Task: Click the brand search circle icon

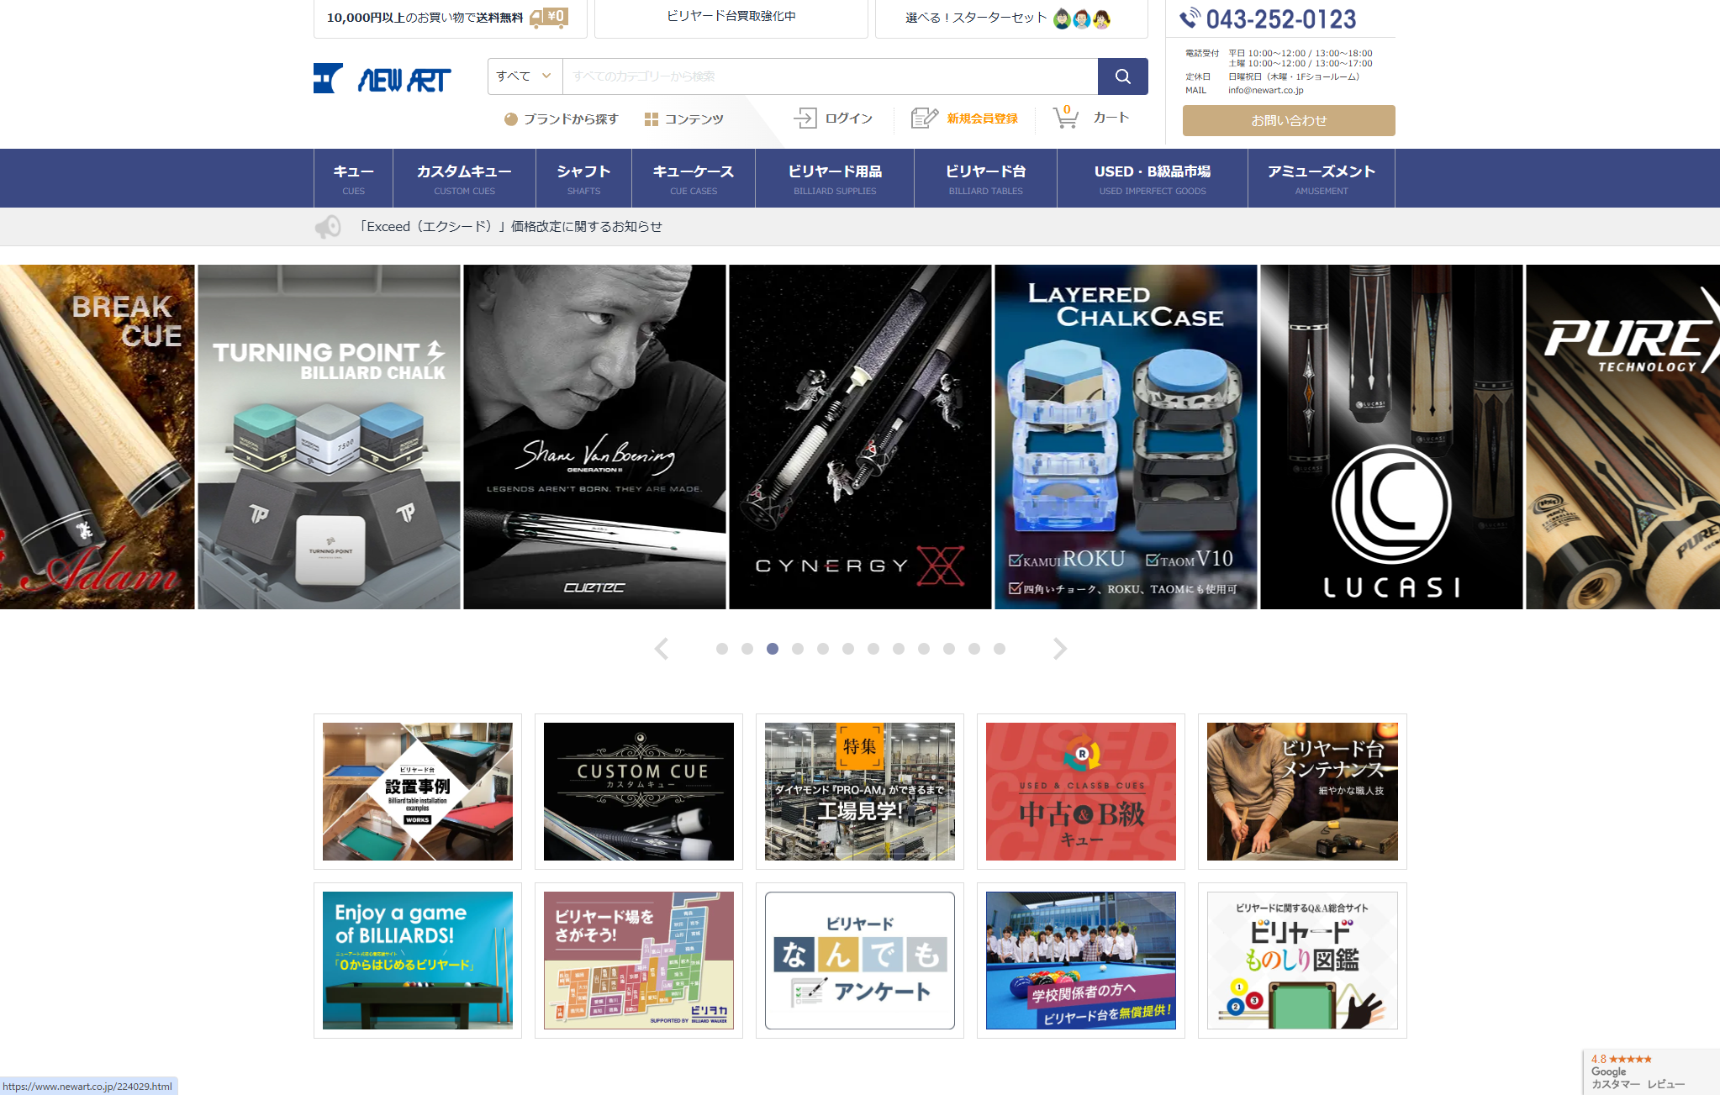Action: pyautogui.click(x=510, y=119)
